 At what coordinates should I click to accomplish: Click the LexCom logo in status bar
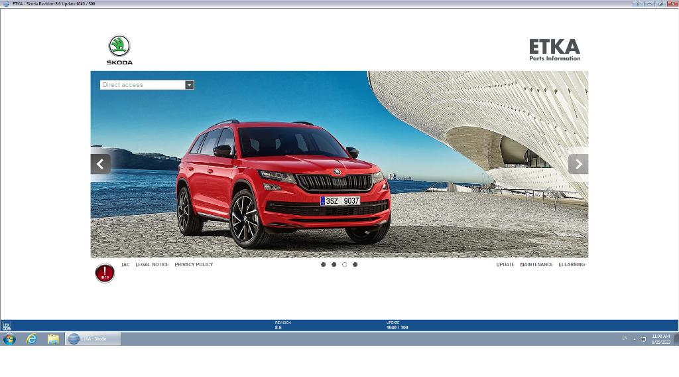[6, 325]
